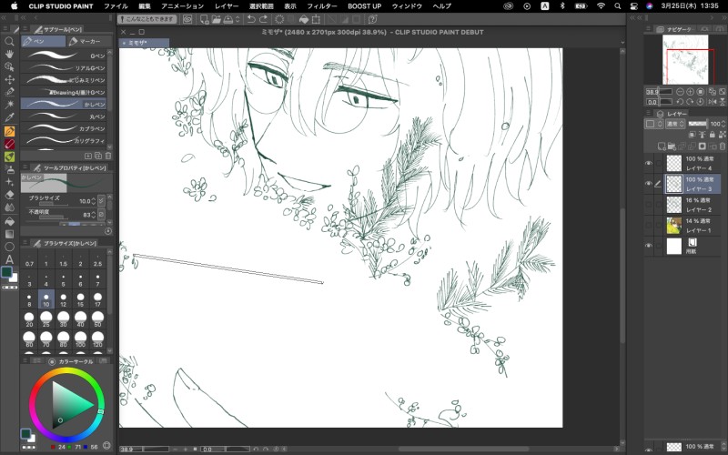Select the Operation object tool
The image size is (728, 455).
pos(9,66)
